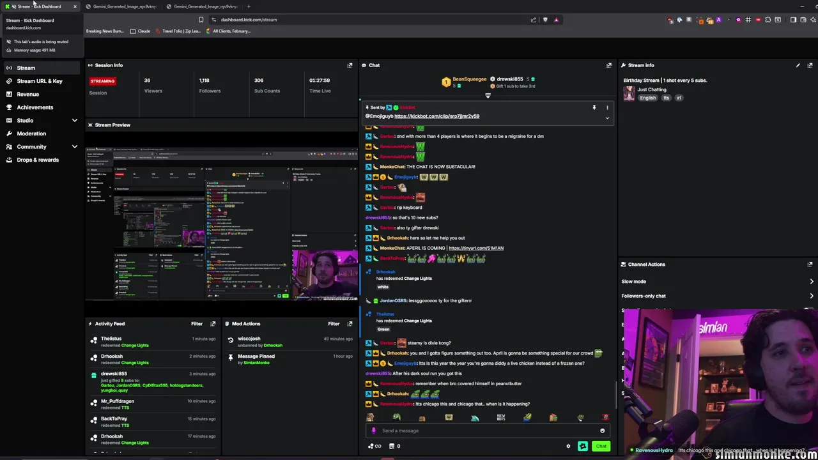Insert the VIEW BOTS emote
Image resolution: width=818 pixels, height=460 pixels.
501,417
